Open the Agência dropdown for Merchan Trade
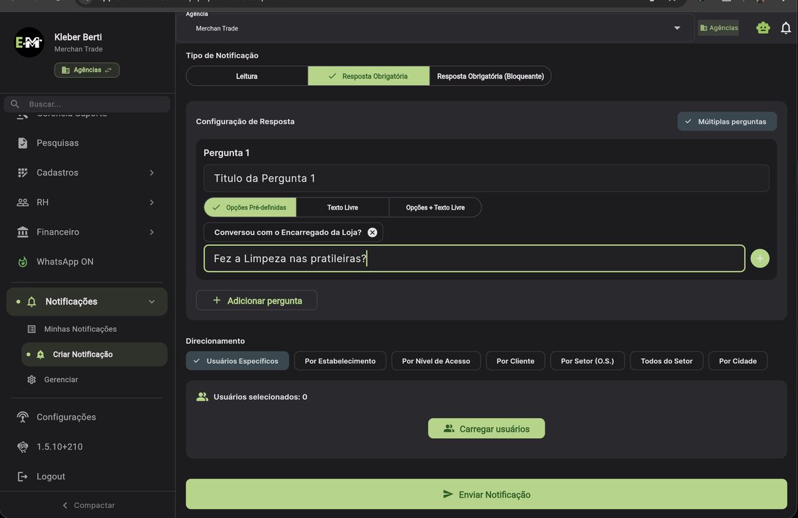798x518 pixels. (676, 27)
